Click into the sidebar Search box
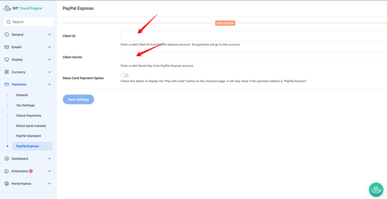Screen dimensions: 387x199 coord(29,22)
